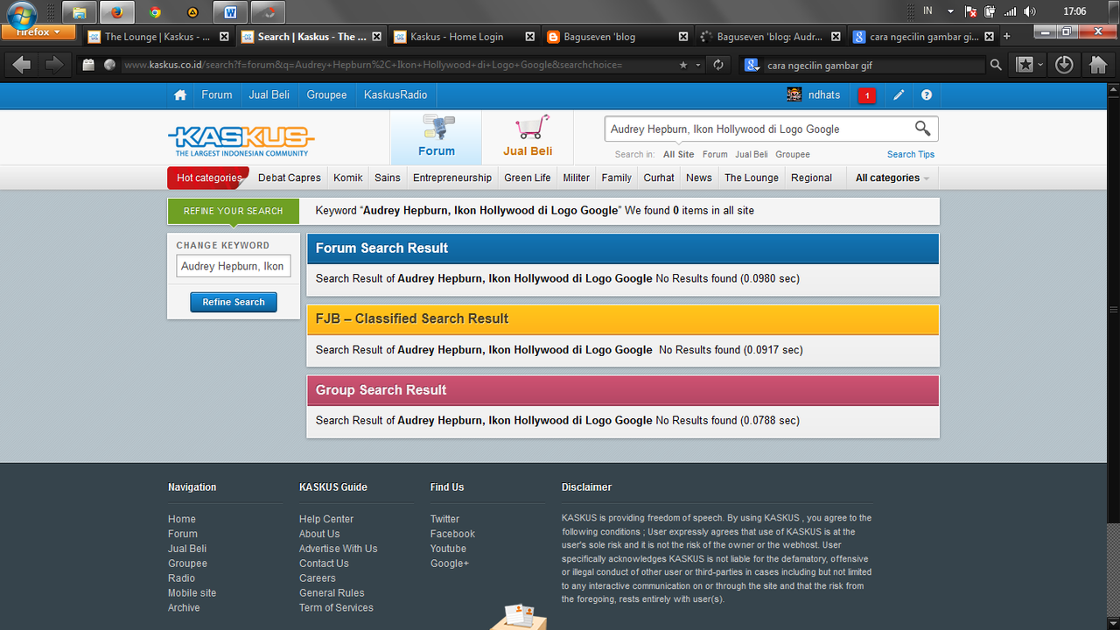Open the notification badge showing 1
The image size is (1120, 630).
tap(867, 95)
